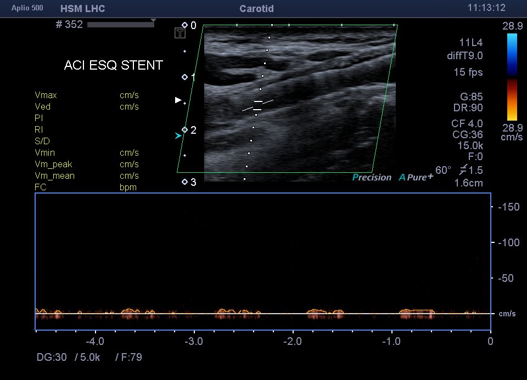Click the #352 frame number
527x380 pixels.
click(x=69, y=24)
